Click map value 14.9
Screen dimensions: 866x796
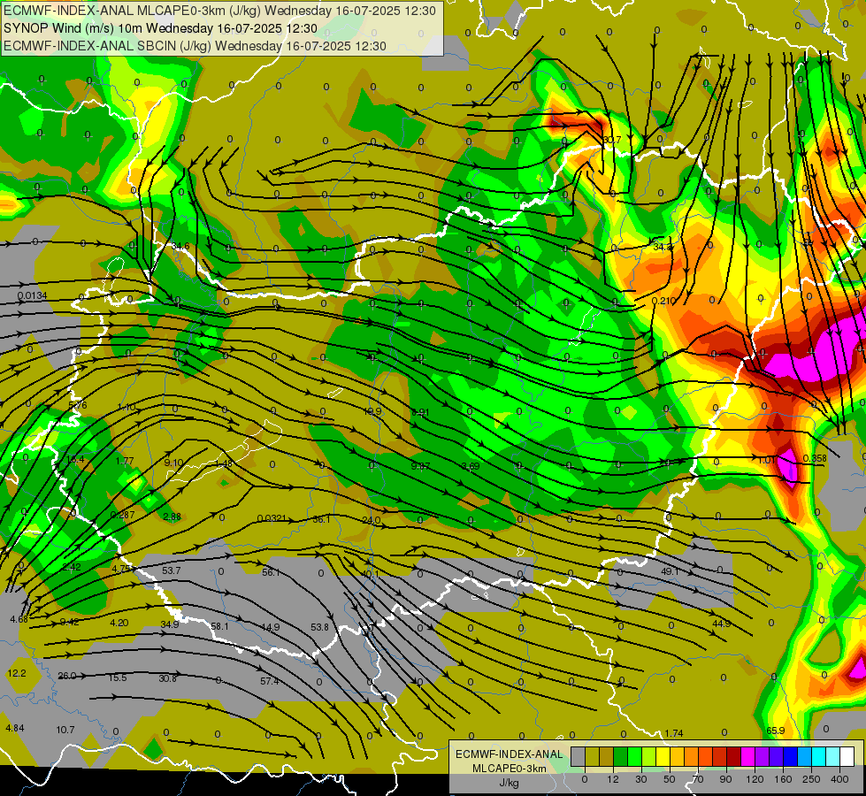[x=270, y=627]
